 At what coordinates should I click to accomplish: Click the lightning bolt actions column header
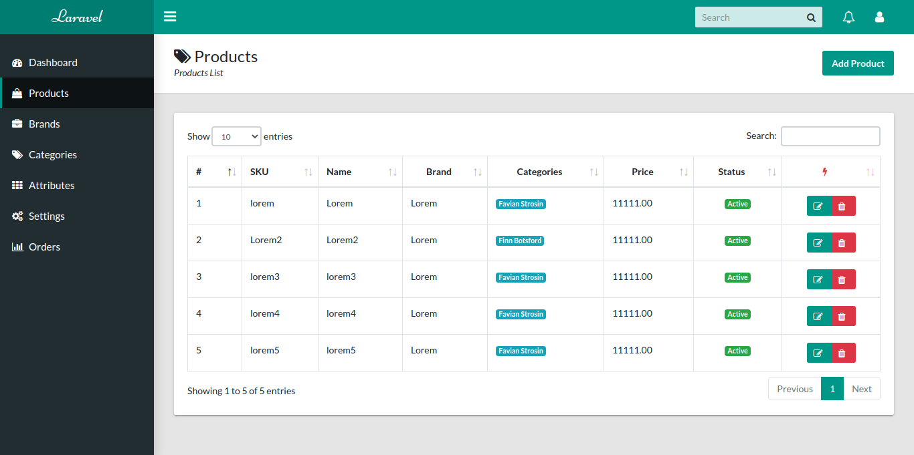pos(830,172)
